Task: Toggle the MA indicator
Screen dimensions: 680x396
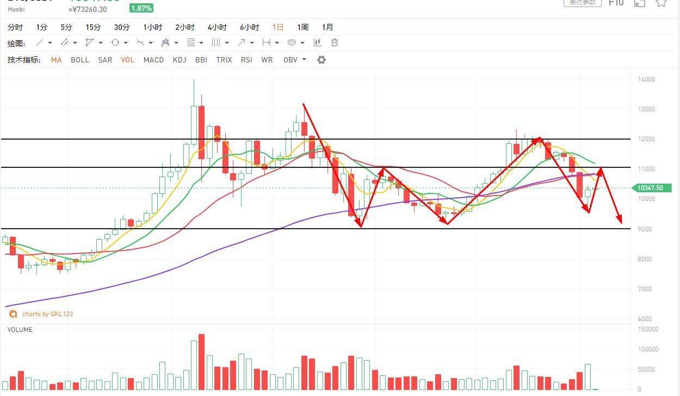Action: (56, 60)
